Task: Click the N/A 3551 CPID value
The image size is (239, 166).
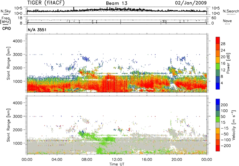Action: tap(37, 30)
